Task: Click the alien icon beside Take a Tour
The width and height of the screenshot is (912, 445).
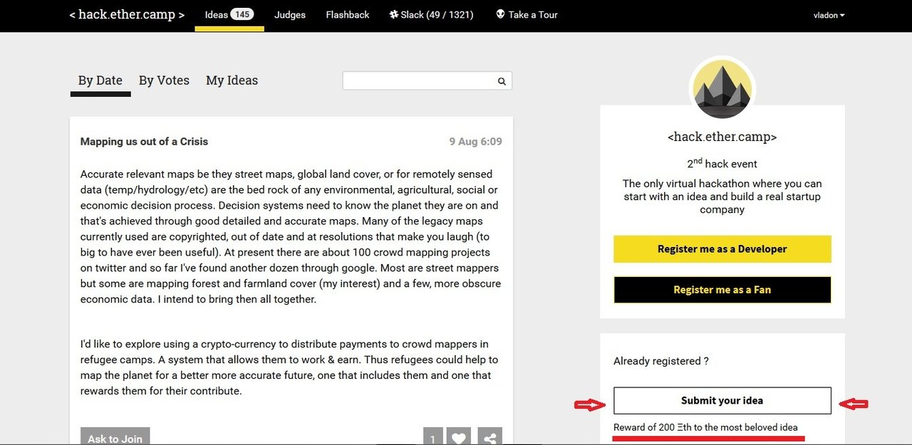Action: [500, 15]
